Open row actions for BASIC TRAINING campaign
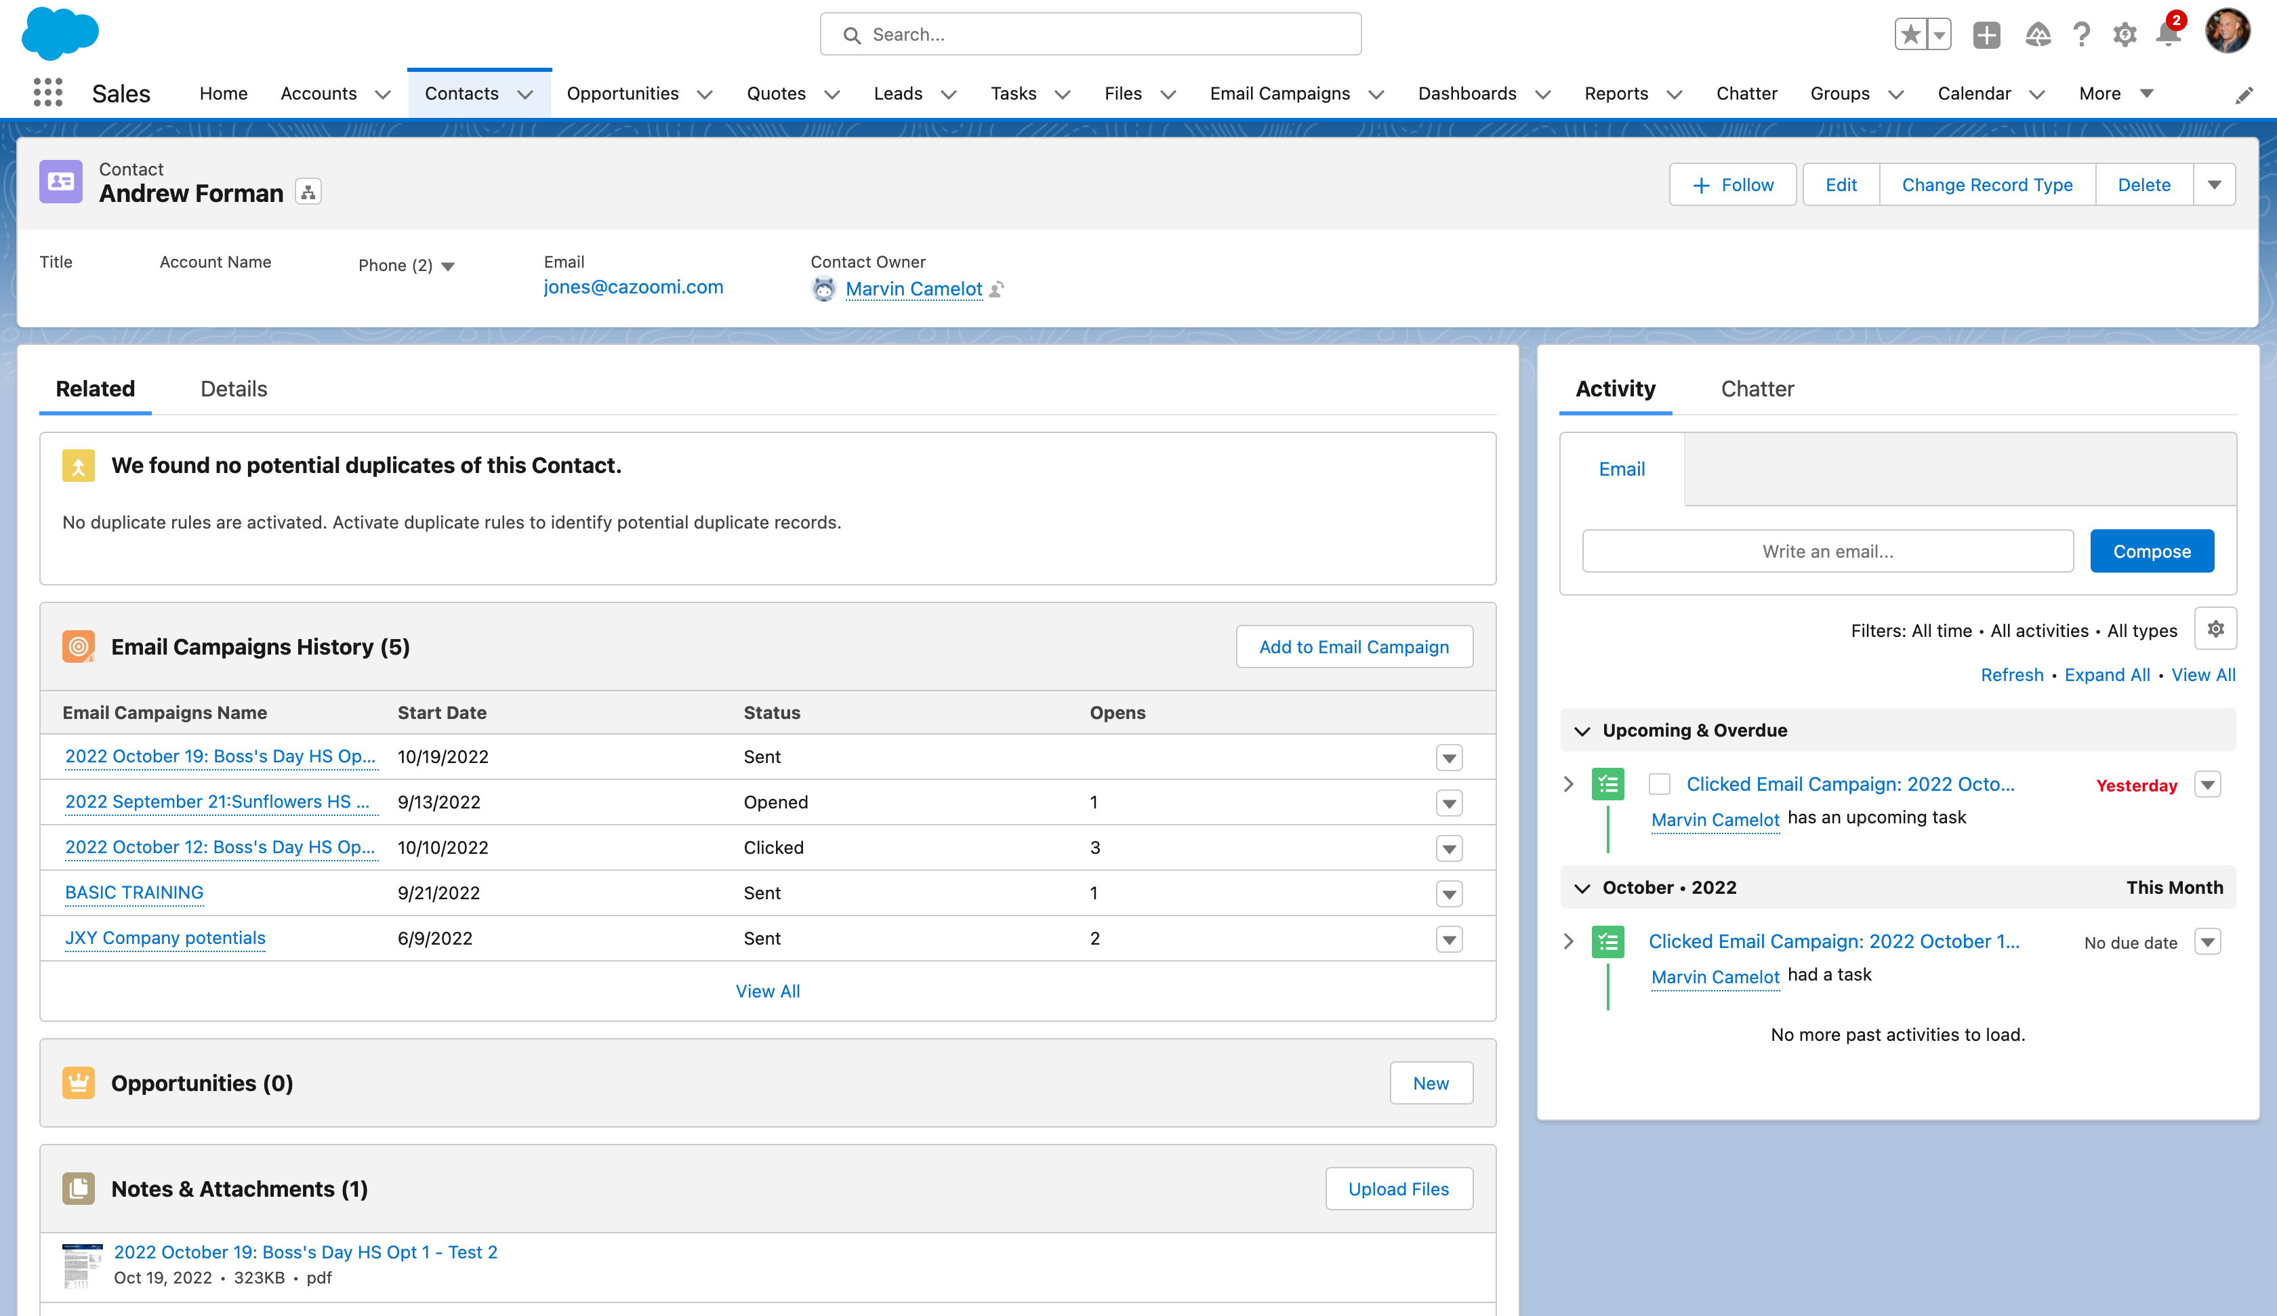This screenshot has width=2277, height=1316. [1450, 894]
